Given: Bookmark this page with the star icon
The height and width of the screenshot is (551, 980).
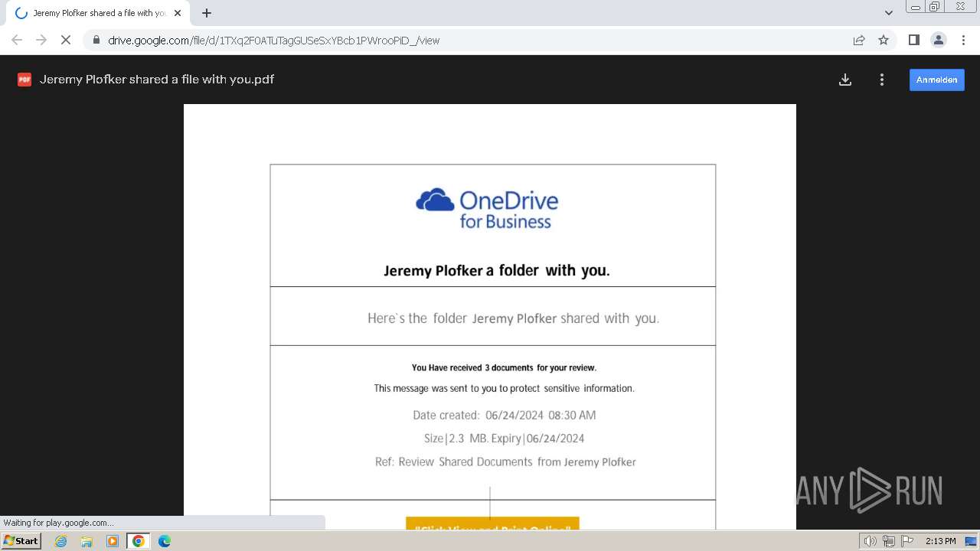Looking at the screenshot, I should (x=884, y=41).
